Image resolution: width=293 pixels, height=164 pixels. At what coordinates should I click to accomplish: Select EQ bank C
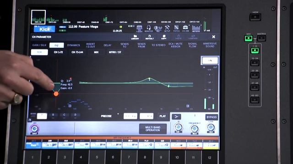(x=64, y=115)
